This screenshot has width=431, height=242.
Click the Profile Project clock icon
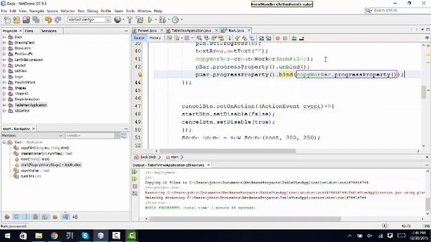pos(175,19)
